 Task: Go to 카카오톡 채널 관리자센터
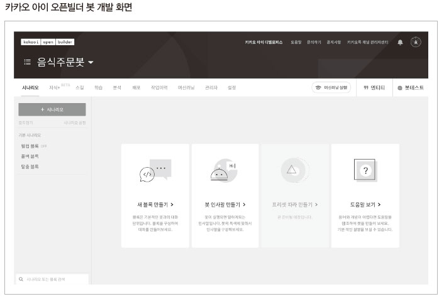coord(367,42)
